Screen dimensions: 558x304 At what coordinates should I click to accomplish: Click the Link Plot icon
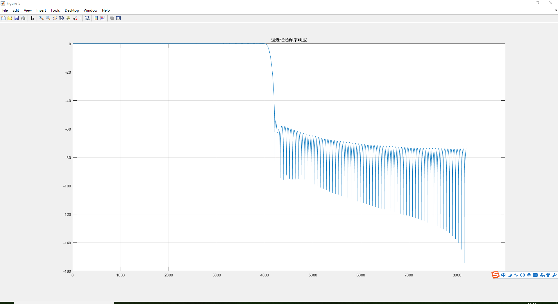coord(87,18)
